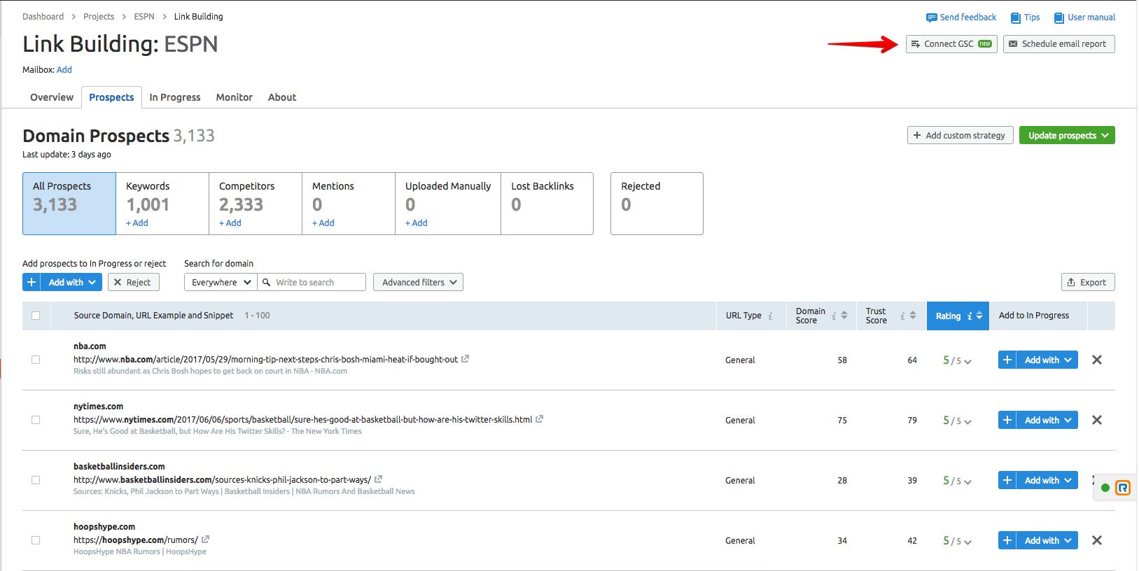Screen dimensions: 1139x571
Task: Select the Competitors category card
Action: 256,204
